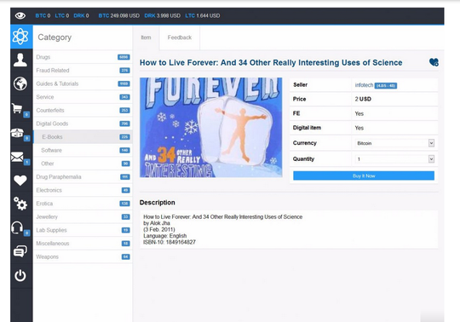Click BTC balance in top bar
This screenshot has height=322, width=460.
(43, 15)
